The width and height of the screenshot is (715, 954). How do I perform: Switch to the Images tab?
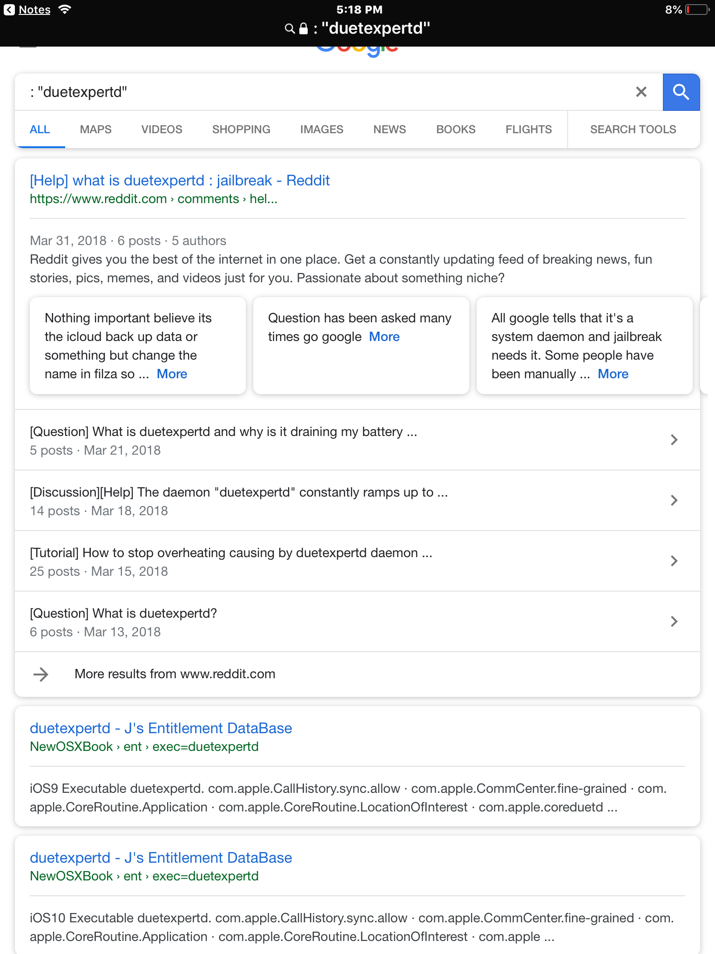[322, 129]
